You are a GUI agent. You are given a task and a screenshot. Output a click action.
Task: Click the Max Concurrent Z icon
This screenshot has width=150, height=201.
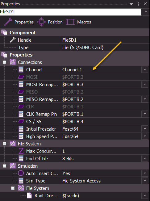point(21,151)
